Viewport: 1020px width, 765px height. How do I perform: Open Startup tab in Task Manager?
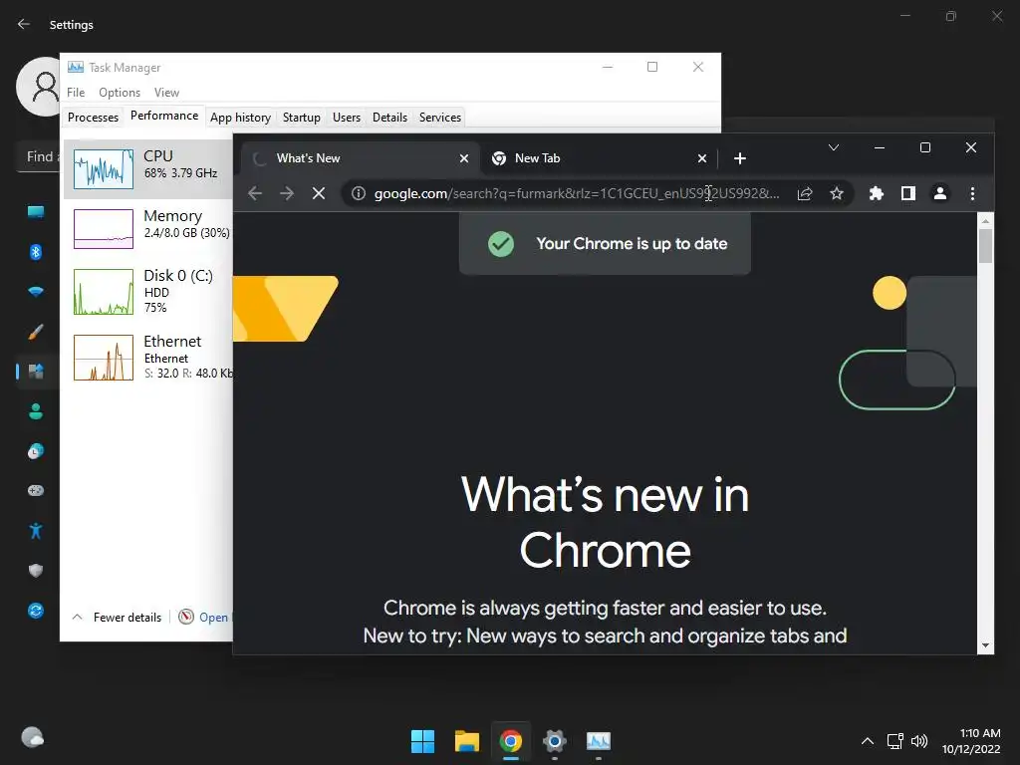(301, 118)
